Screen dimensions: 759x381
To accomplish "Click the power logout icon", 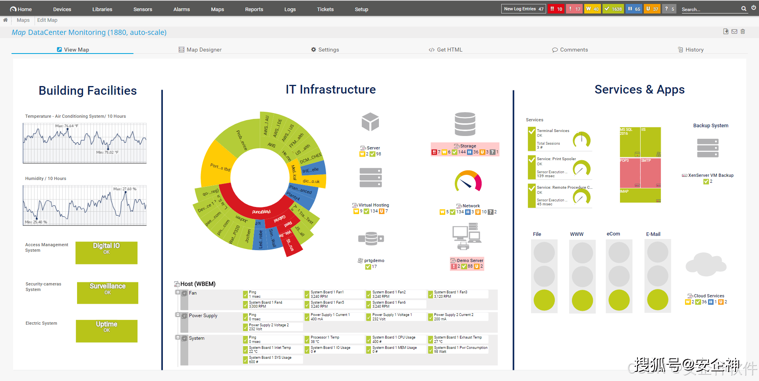I will (753, 8).
